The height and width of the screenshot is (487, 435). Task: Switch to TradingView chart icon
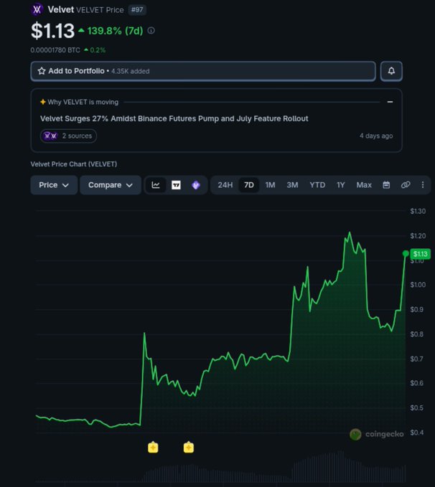point(176,185)
